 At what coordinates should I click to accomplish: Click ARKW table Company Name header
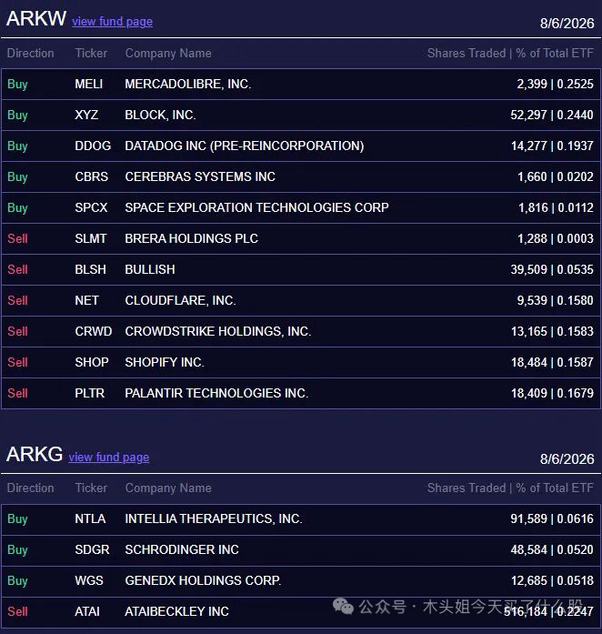[168, 54]
